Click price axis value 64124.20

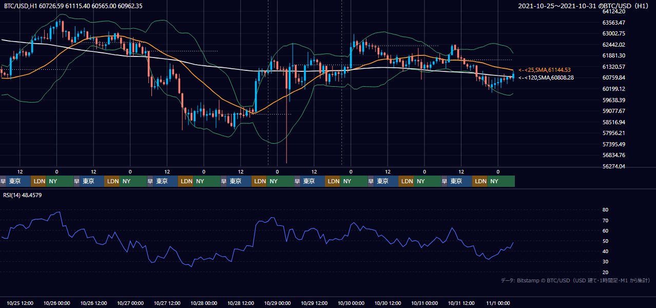[x=614, y=11]
